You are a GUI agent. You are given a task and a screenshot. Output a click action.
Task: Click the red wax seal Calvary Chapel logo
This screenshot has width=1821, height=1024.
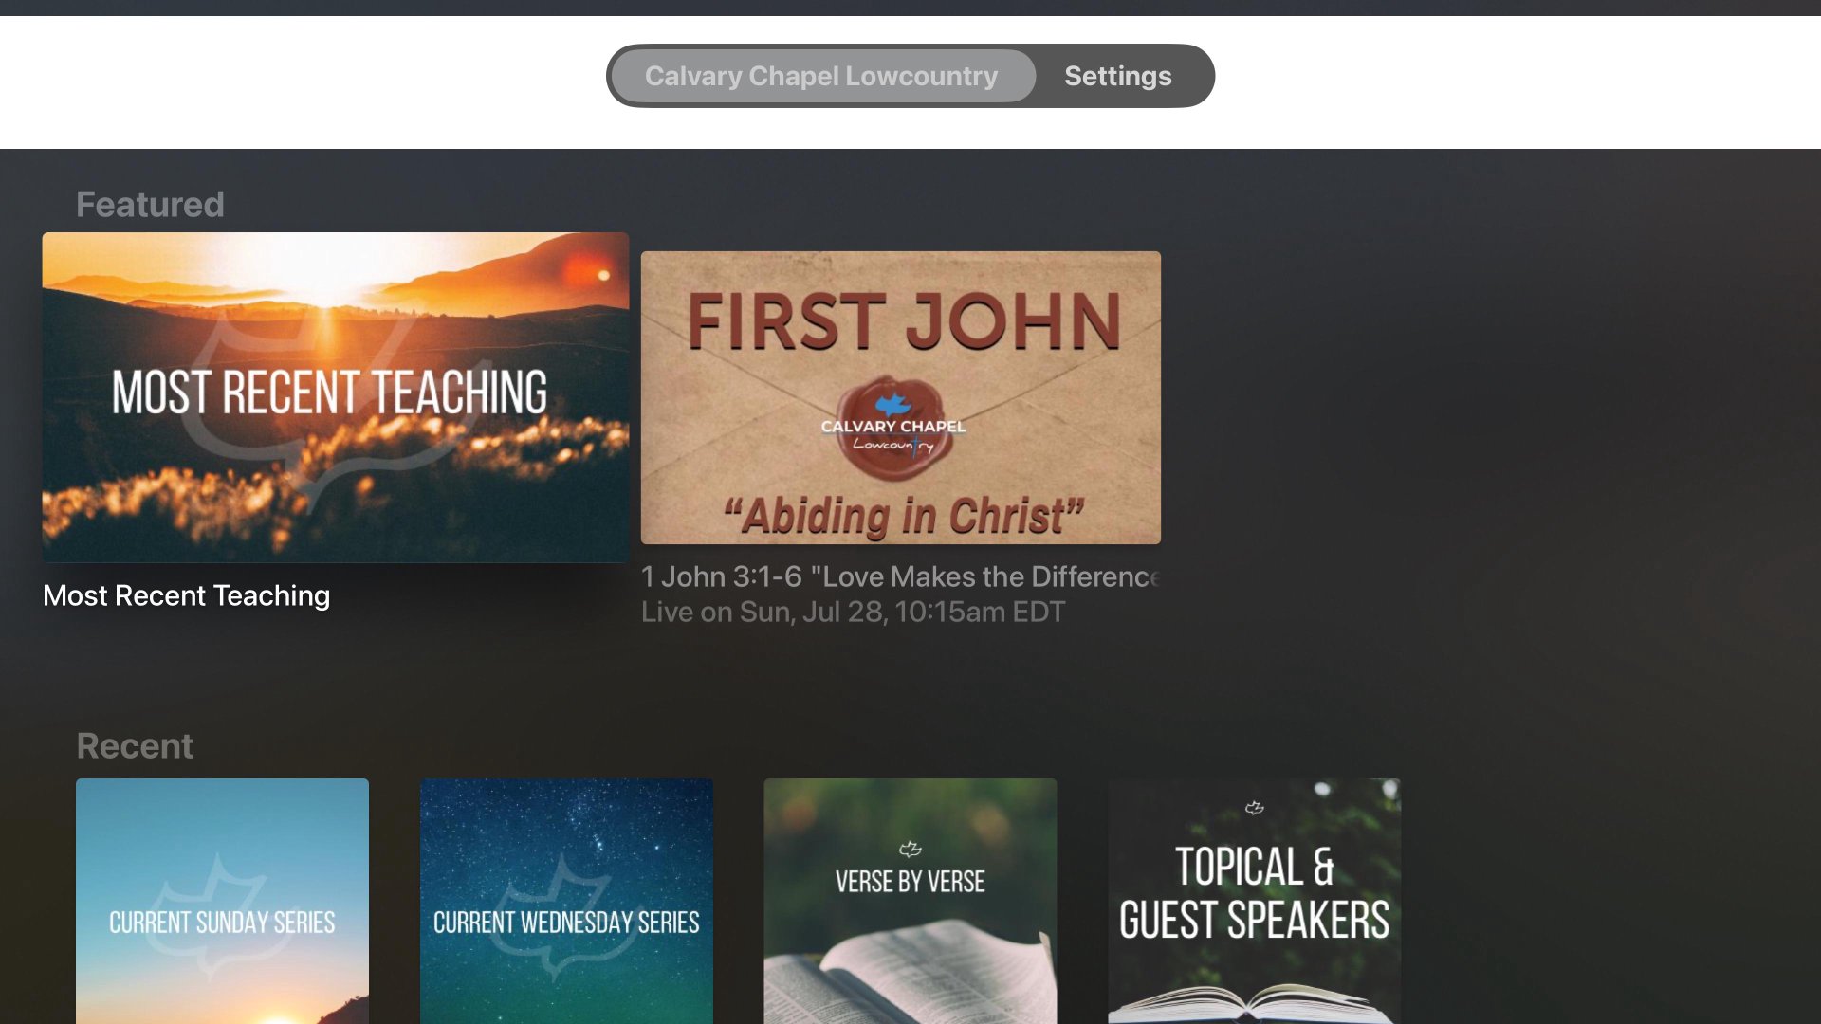tap(892, 429)
